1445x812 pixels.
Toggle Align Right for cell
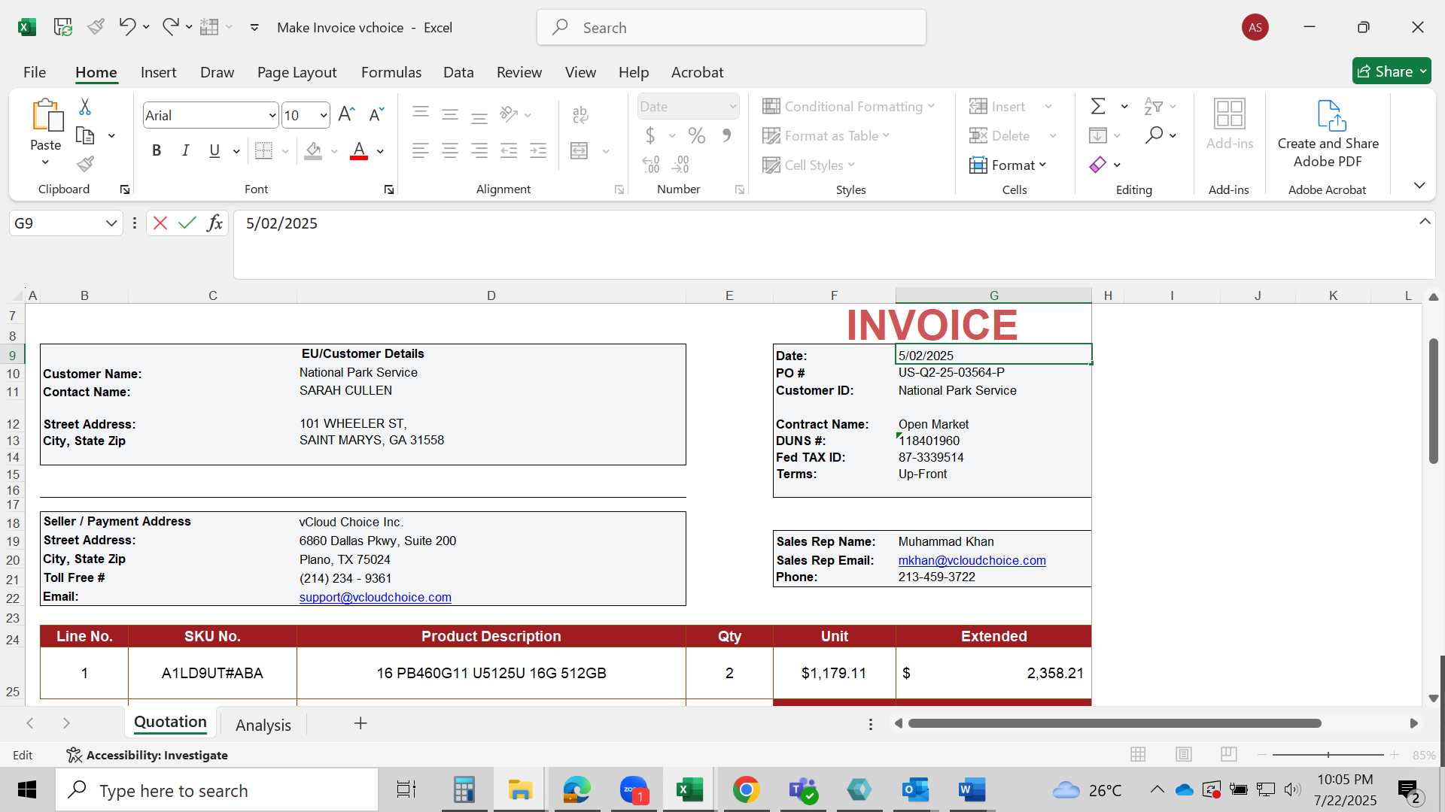click(479, 151)
